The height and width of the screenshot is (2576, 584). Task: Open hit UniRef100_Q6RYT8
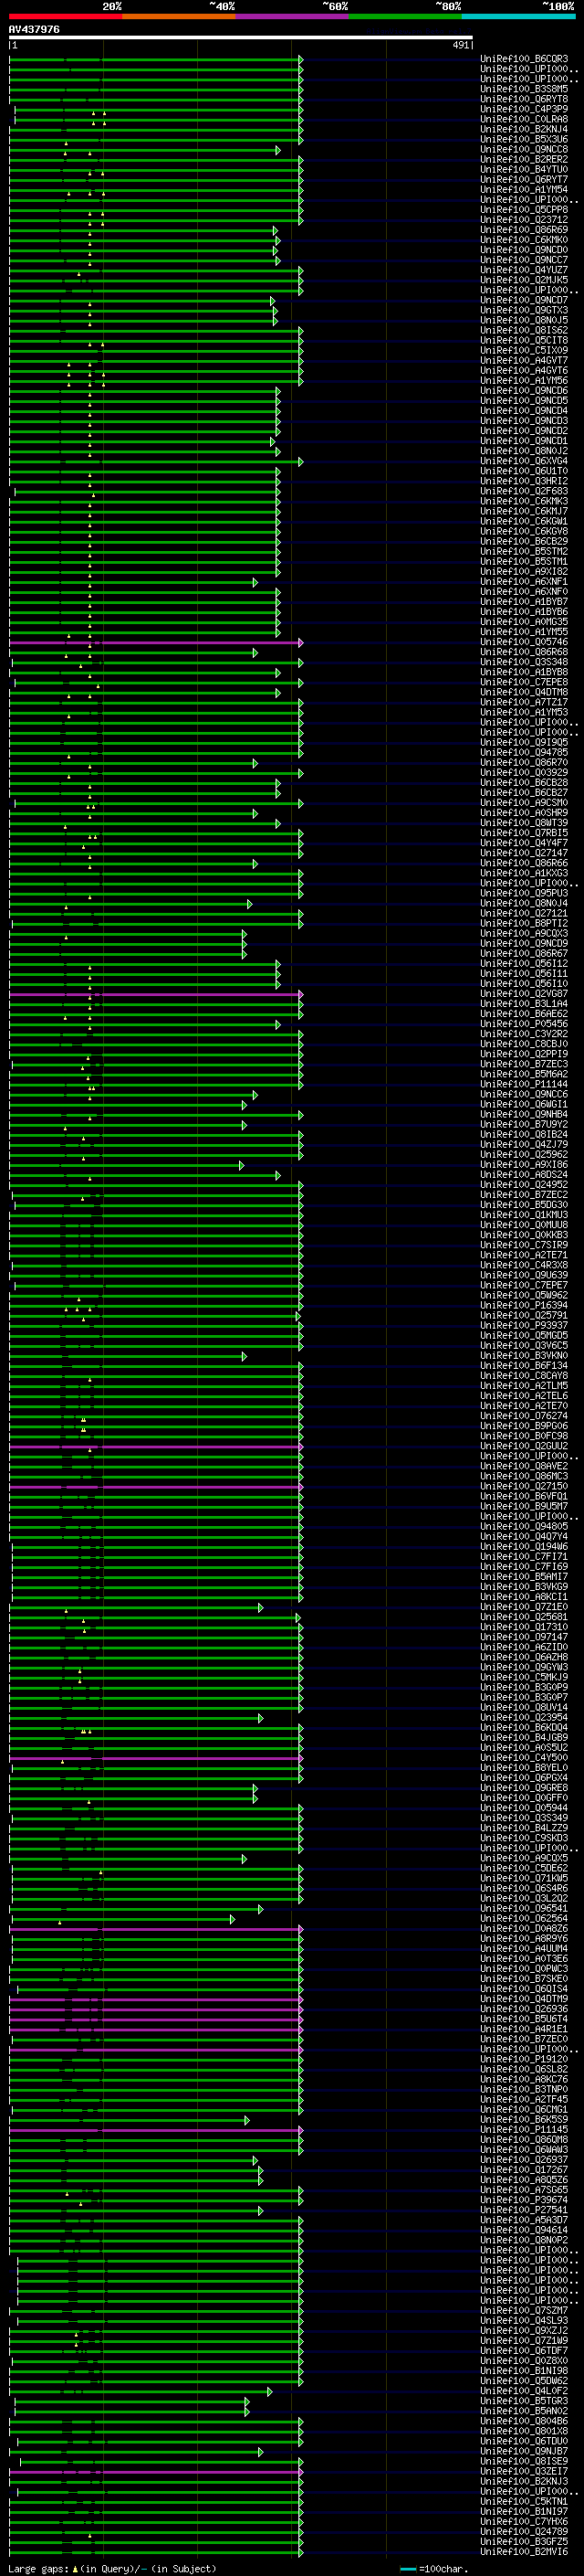pyautogui.click(x=524, y=99)
